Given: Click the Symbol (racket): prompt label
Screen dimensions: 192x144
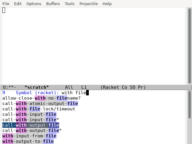Looking at the screenshot, I should pos(37,93).
